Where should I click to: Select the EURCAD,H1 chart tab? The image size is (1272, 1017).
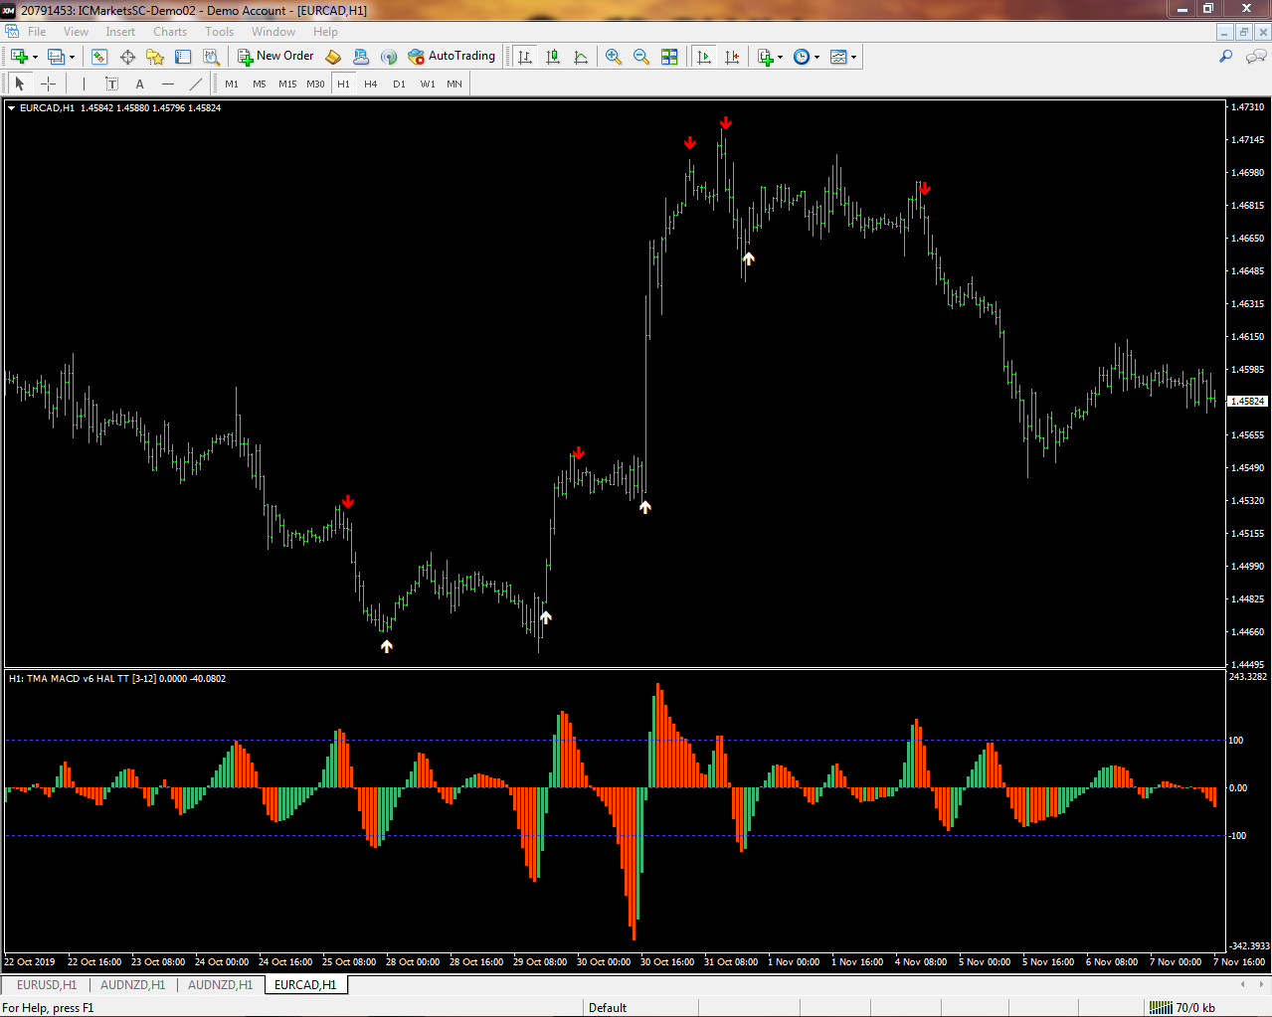(305, 985)
